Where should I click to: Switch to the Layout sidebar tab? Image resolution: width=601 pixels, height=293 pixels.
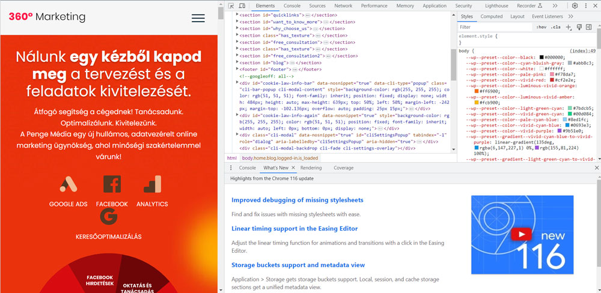517,16
